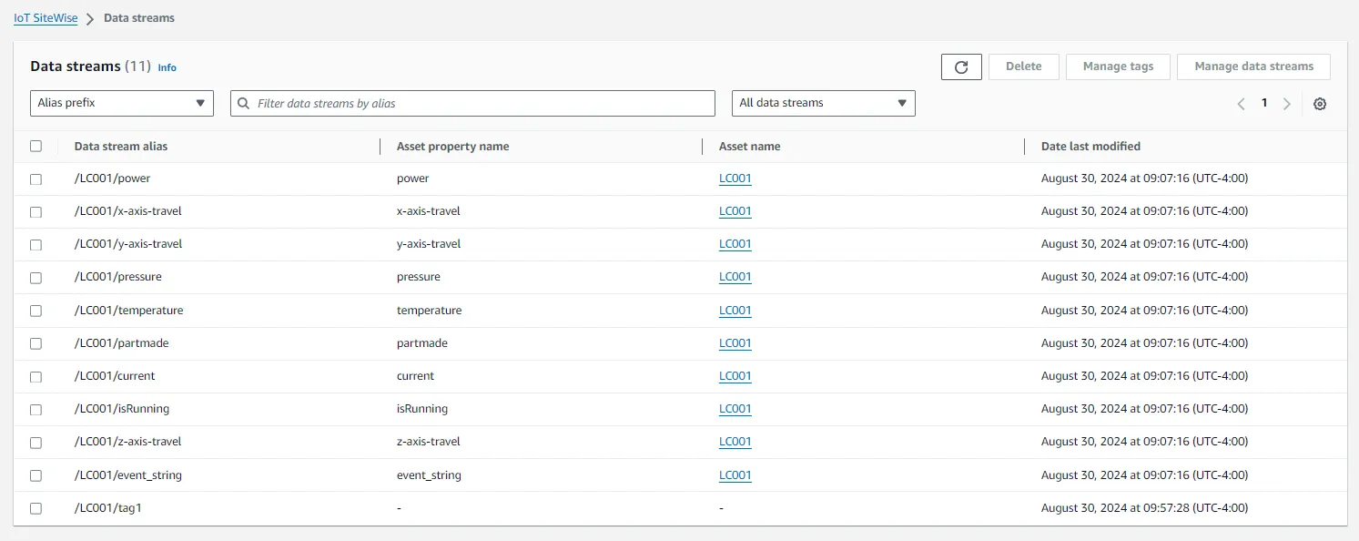Click the Manage data streams button
The width and height of the screenshot is (1359, 541).
(x=1253, y=66)
